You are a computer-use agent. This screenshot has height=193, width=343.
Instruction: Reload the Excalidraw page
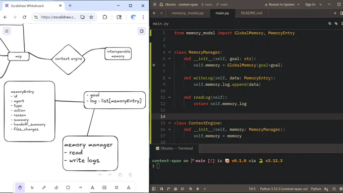[25, 17]
